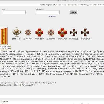104x104 pixels.
Task: Click the order icon dated xx.xx.1894
Action: 28,32
